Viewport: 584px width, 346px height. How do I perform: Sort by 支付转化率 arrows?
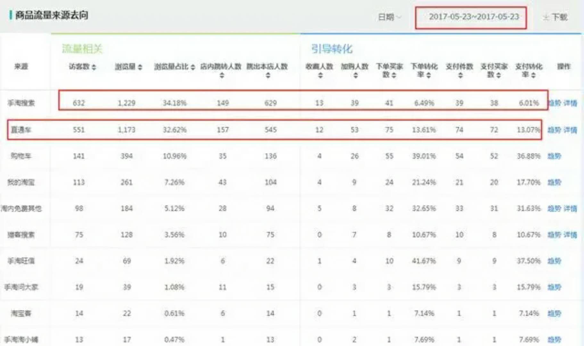[533, 75]
